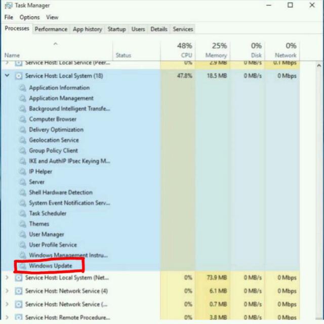Select the Group Policy Client service

coord(53,151)
